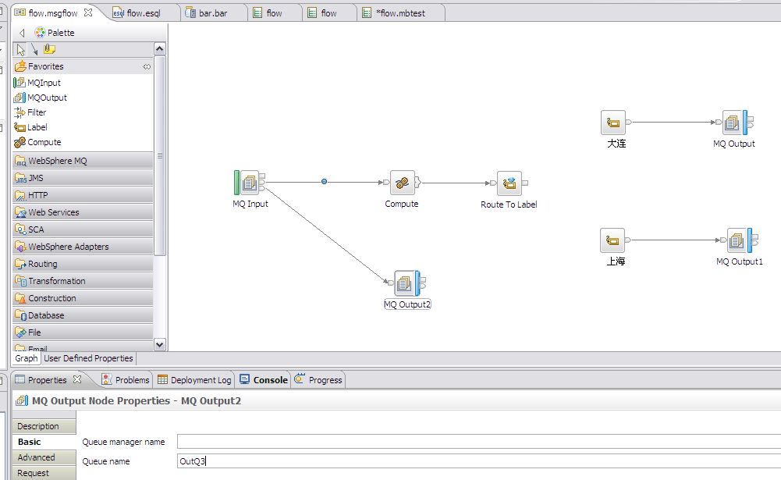Click the MQ Output2 node label text
781x480 pixels.
[x=407, y=304]
